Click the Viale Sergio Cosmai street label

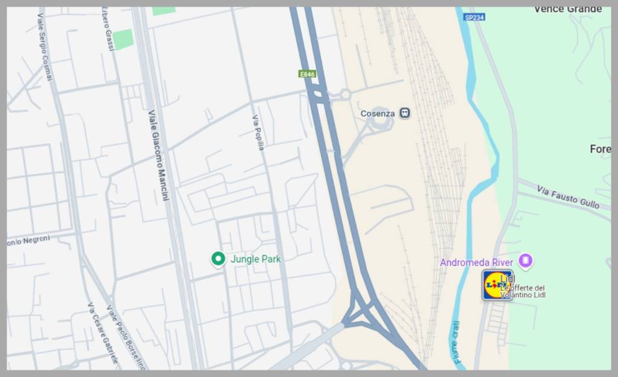(x=45, y=47)
